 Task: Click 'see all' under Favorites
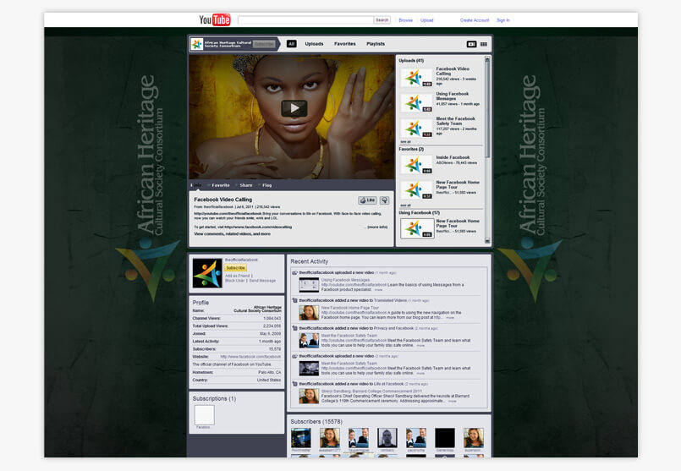pos(405,205)
